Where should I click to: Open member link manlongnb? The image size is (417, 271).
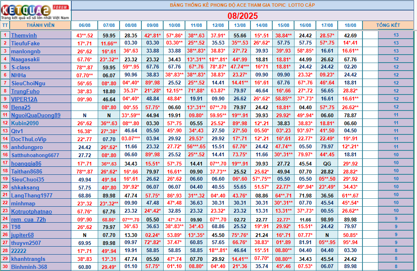[26, 51]
